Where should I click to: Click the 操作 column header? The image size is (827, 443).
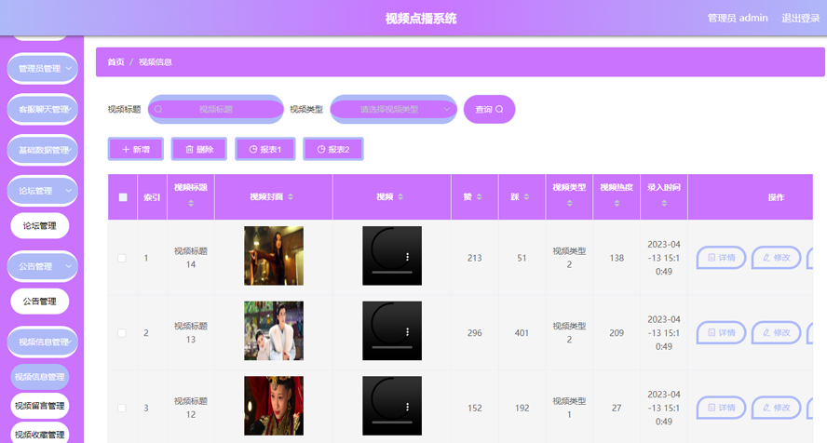pyautogui.click(x=776, y=197)
